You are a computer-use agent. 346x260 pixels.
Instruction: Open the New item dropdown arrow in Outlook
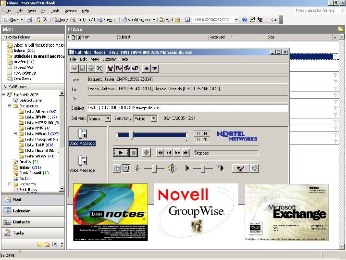coord(22,20)
